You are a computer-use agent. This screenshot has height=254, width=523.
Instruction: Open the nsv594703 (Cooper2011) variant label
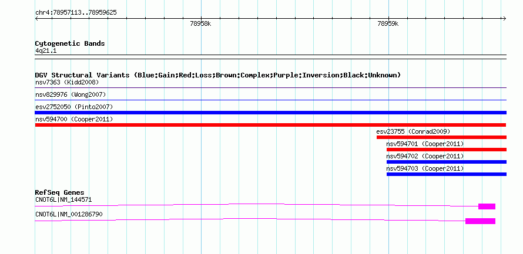pos(425,168)
